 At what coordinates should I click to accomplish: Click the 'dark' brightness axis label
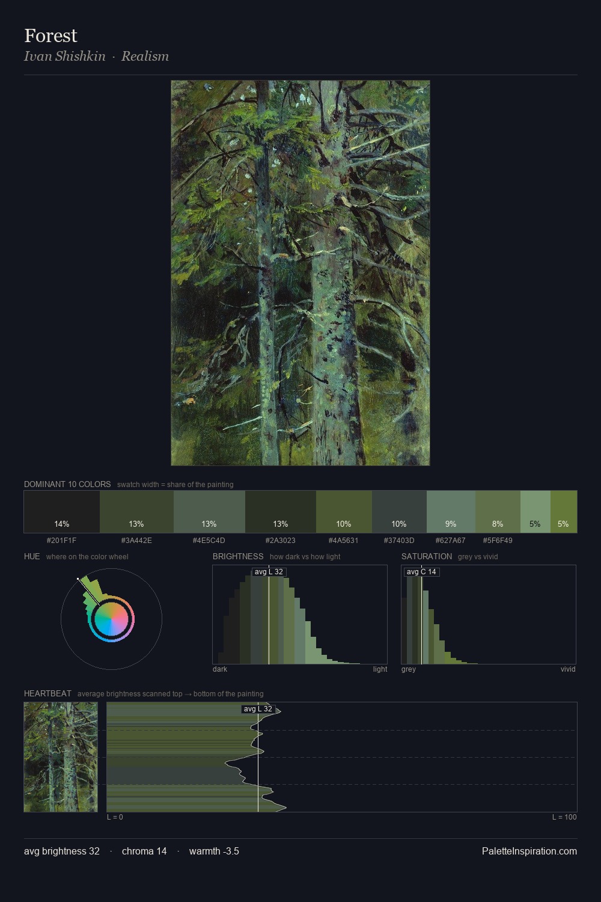point(220,669)
